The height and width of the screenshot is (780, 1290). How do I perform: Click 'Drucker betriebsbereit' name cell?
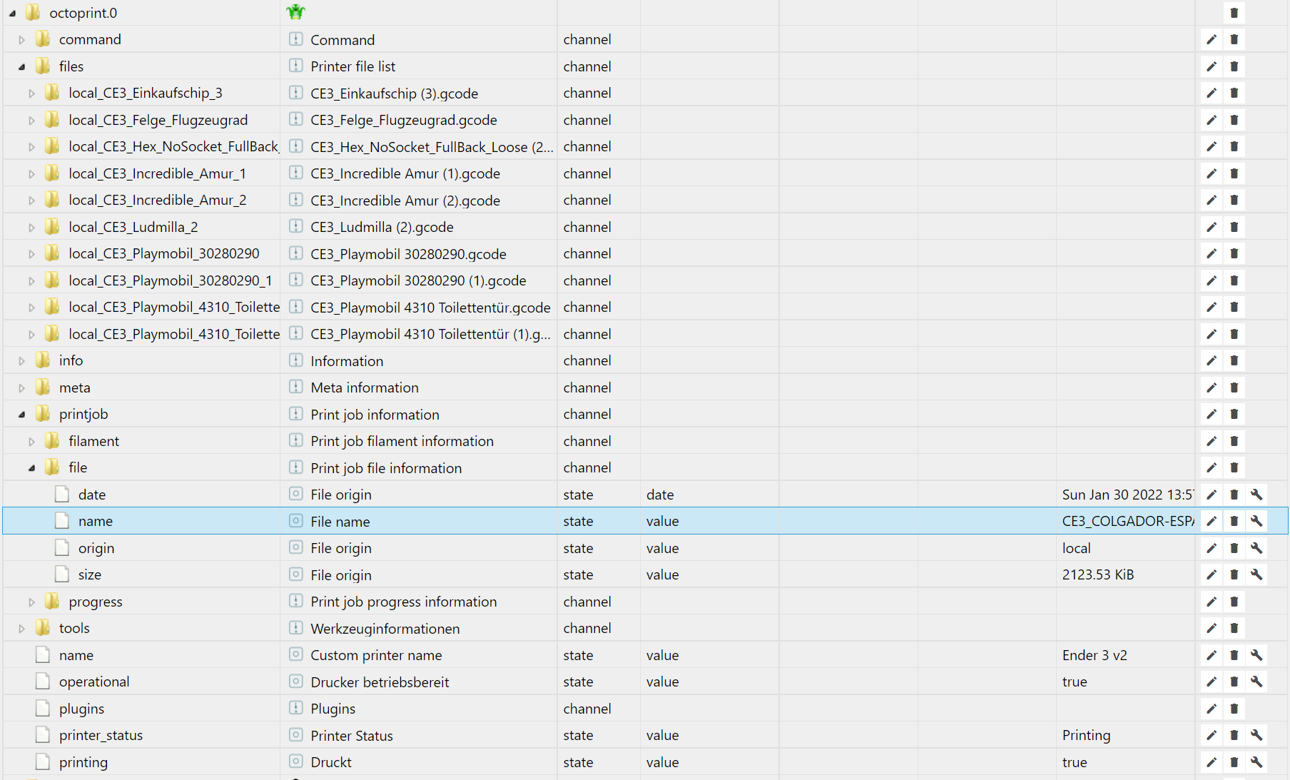point(380,682)
